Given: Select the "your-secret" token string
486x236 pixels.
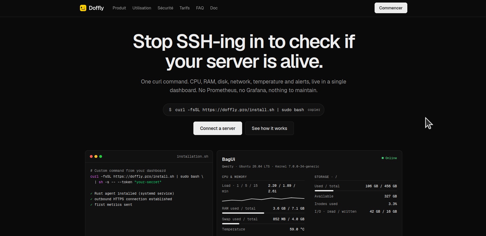Looking at the screenshot, I should [148, 182].
